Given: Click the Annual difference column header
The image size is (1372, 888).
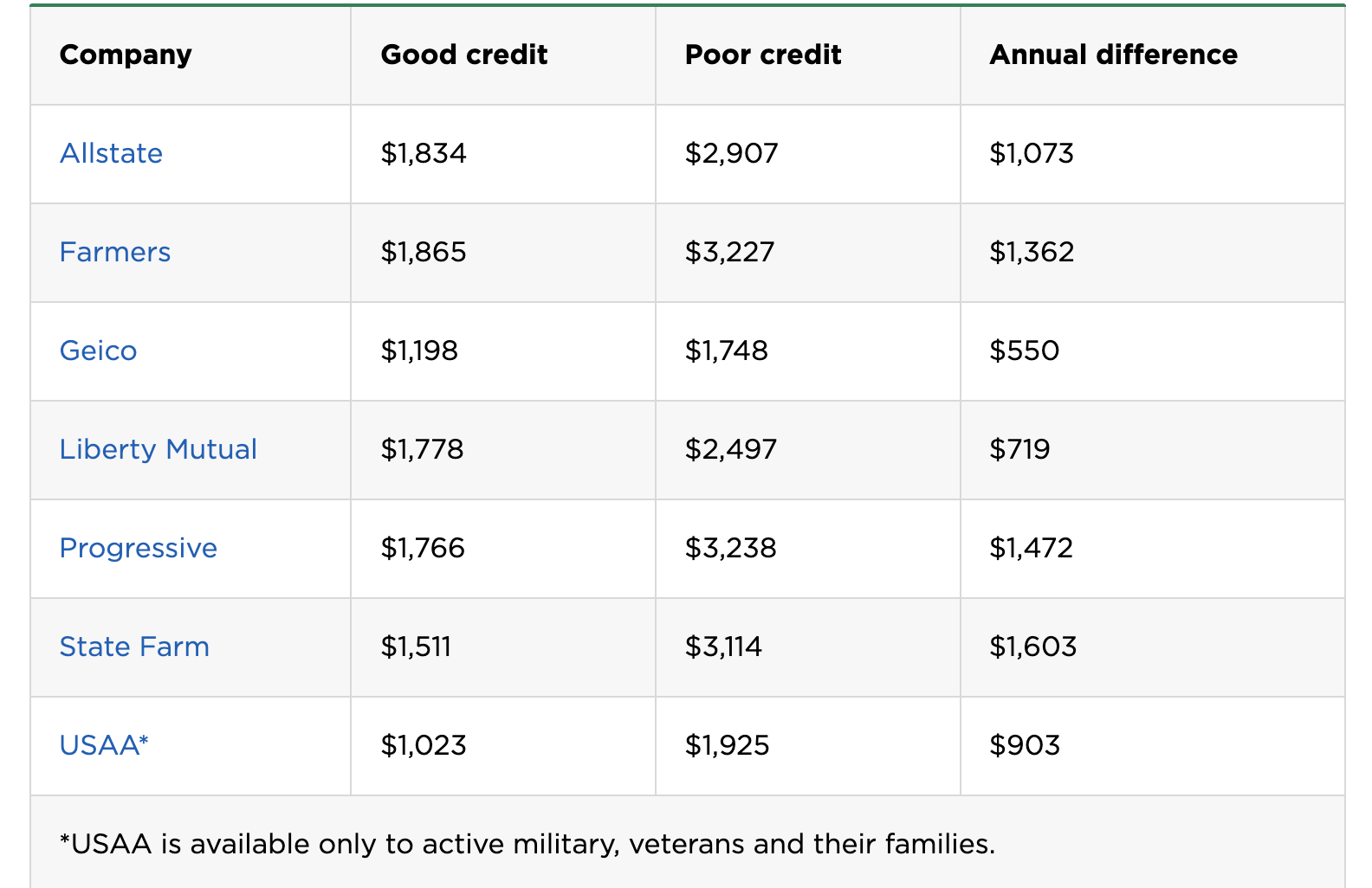Looking at the screenshot, I should tap(1114, 55).
